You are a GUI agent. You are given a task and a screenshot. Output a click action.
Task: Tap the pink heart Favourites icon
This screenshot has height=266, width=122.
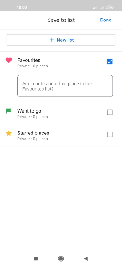(x=9, y=60)
